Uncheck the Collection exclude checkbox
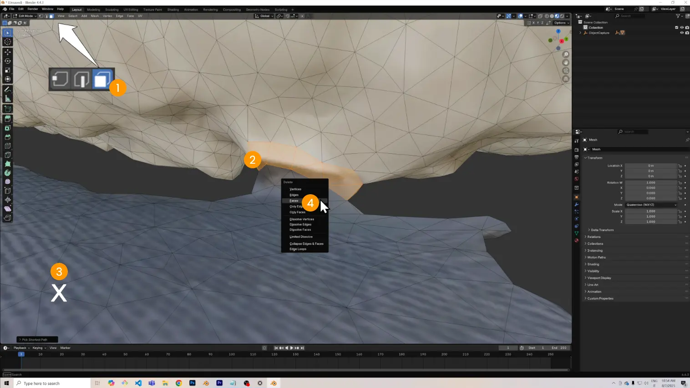 pyautogui.click(x=676, y=27)
